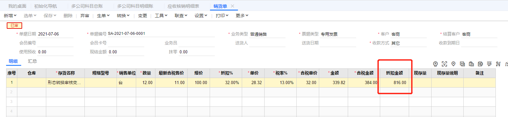The image size is (508, 117).
Task: Click the lightbulb hint icon above the table
Action: tap(435, 64)
